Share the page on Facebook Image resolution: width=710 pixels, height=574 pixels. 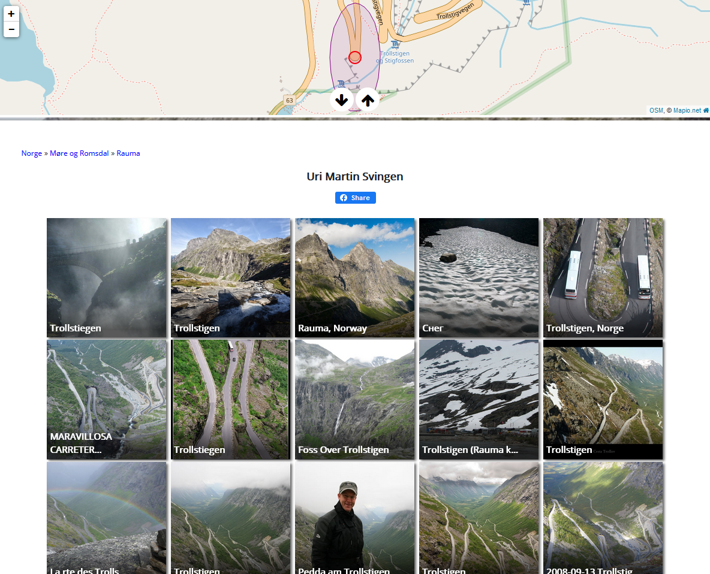(356, 198)
